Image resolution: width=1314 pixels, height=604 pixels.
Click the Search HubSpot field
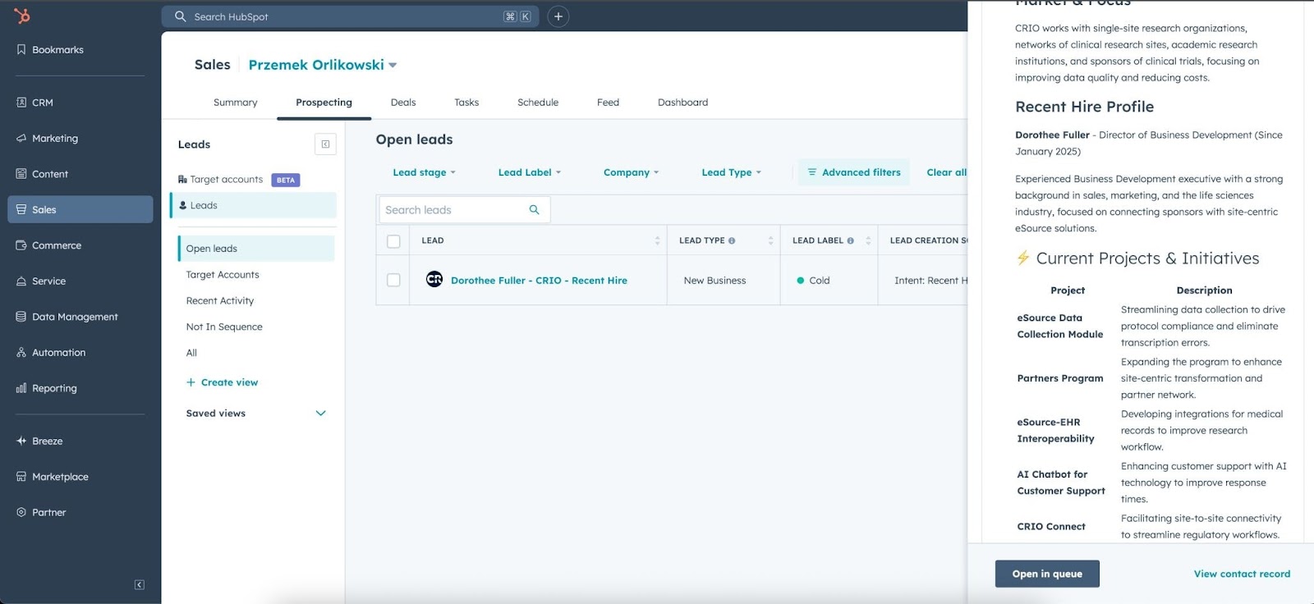pyautogui.click(x=351, y=16)
